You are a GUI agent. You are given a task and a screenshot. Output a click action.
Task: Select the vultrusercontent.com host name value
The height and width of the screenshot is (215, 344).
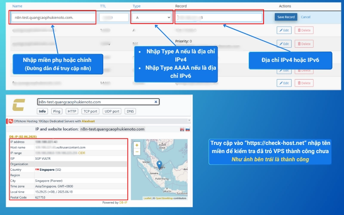coord(60,147)
